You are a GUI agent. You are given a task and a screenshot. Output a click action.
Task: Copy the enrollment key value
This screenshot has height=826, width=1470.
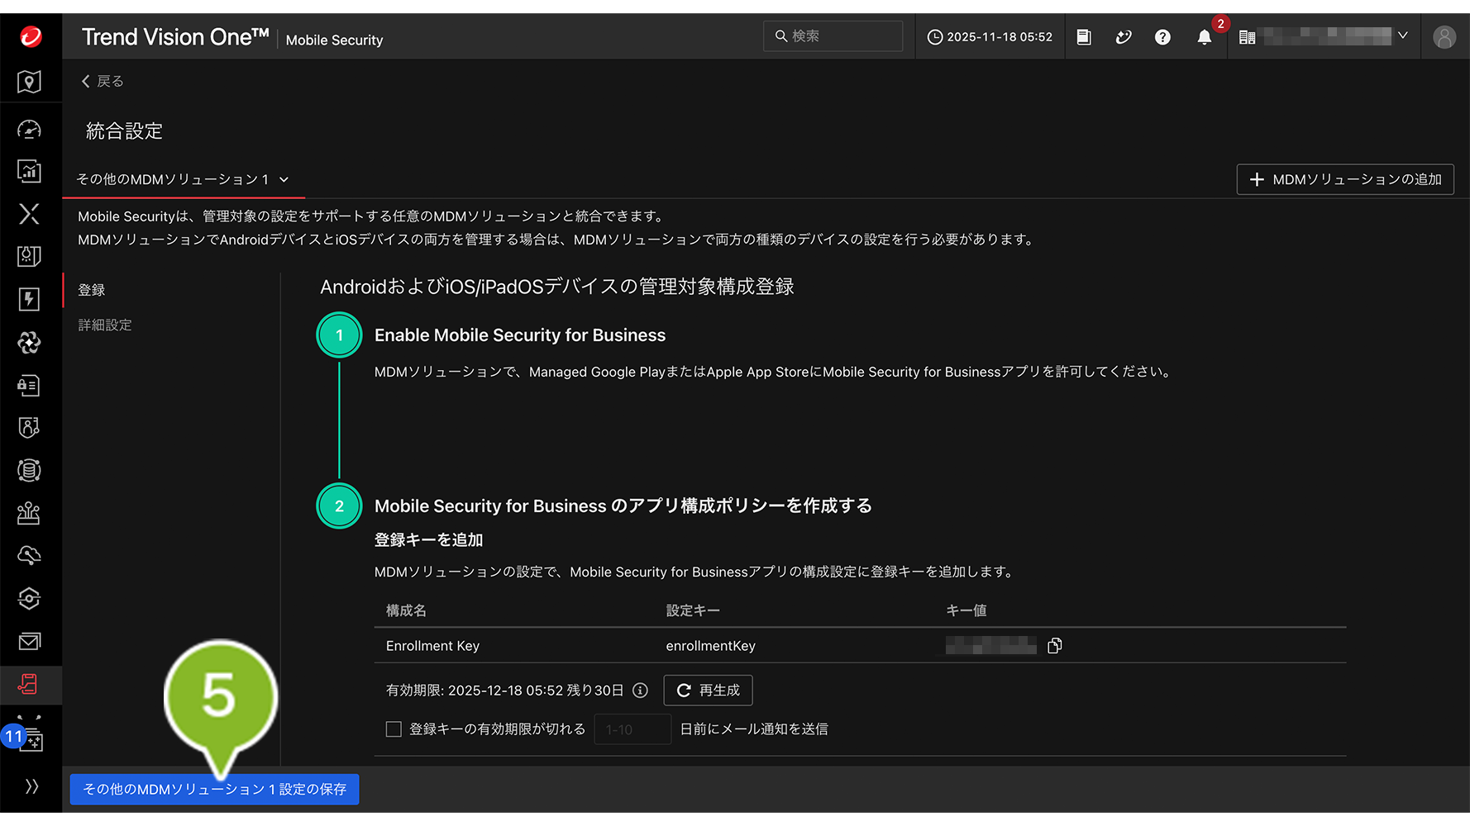(x=1054, y=646)
